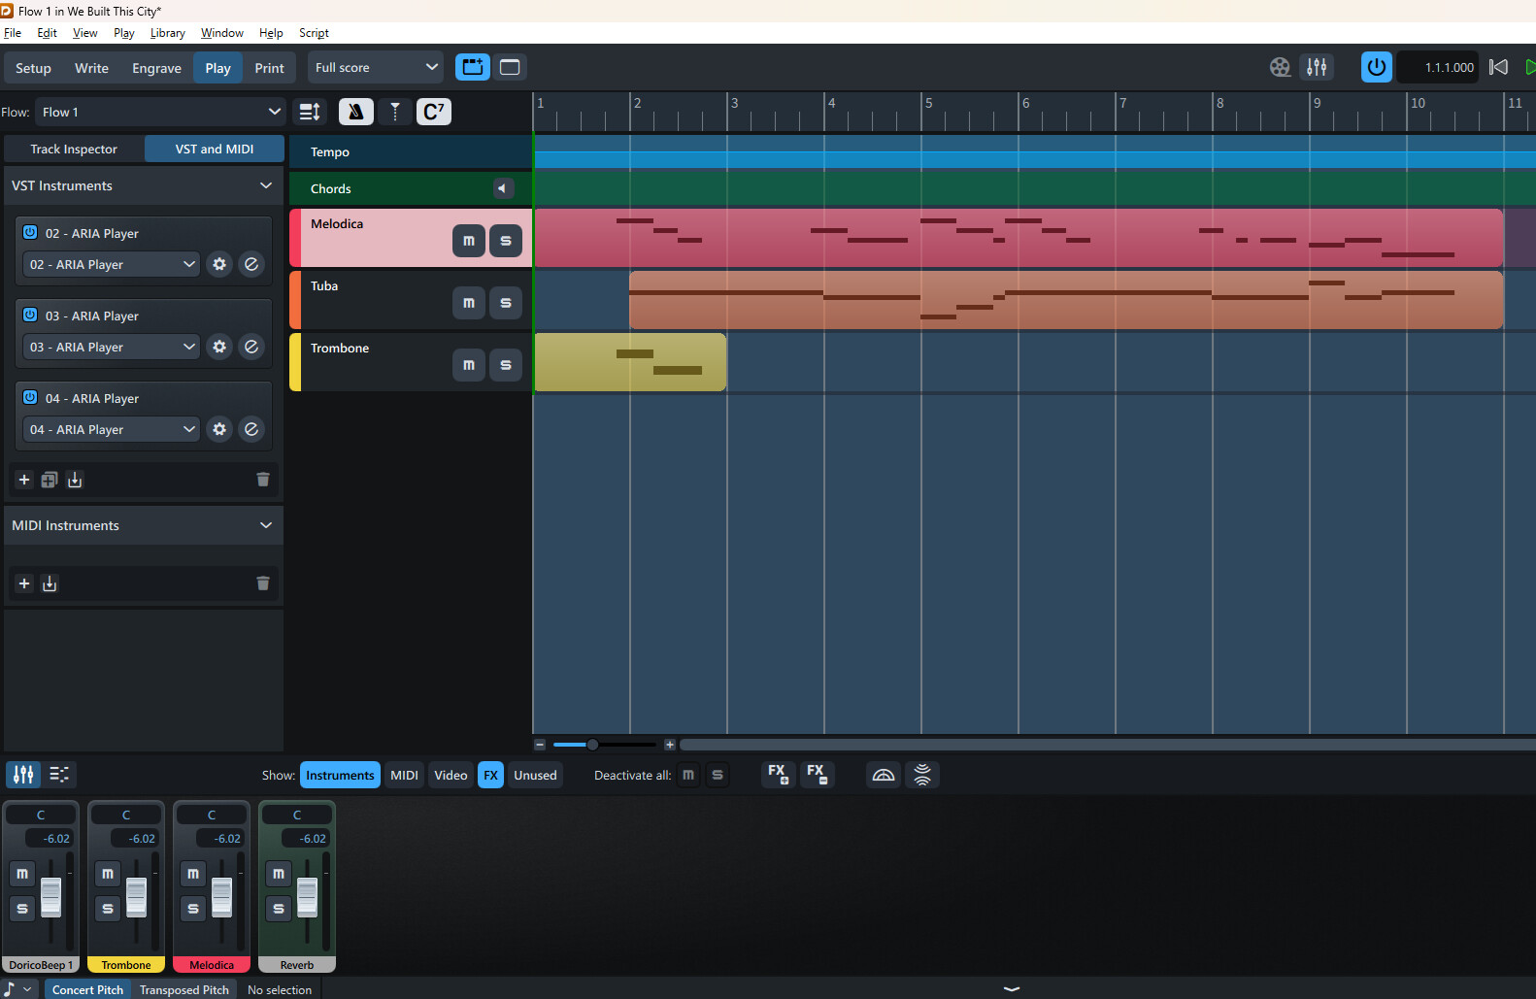Viewport: 1536px width, 999px height.
Task: Toggle the activate project power button
Action: coord(1376,67)
